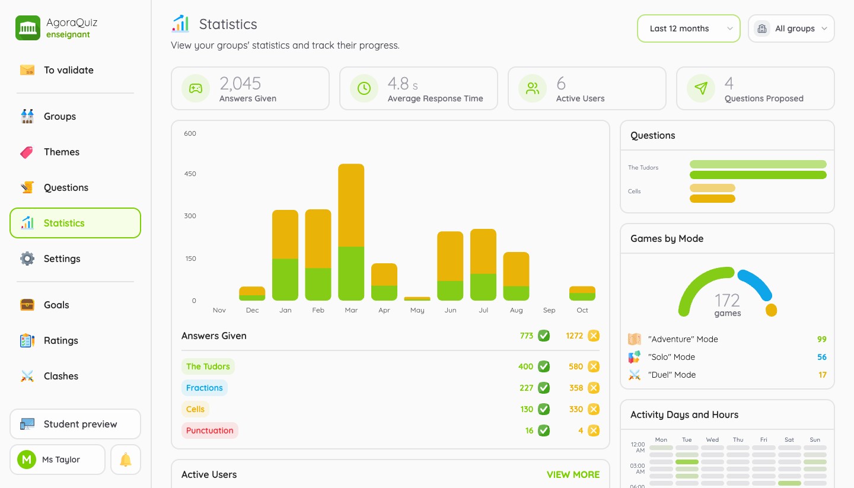
Task: Click the crossed swords Clashes icon
Action: tap(27, 376)
